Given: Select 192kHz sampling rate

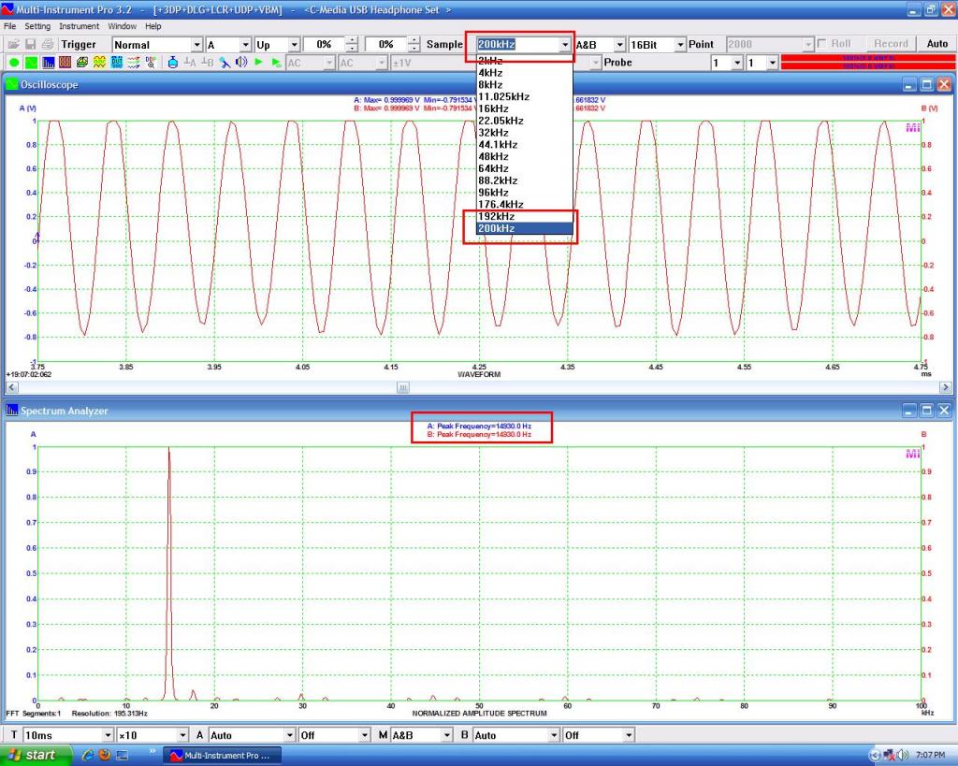Looking at the screenshot, I should pos(524,216).
